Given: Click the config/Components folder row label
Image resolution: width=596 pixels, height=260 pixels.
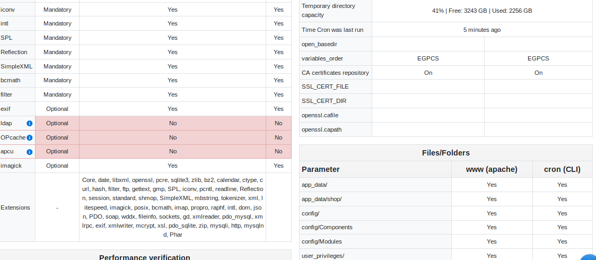Looking at the screenshot, I should pos(327,227).
